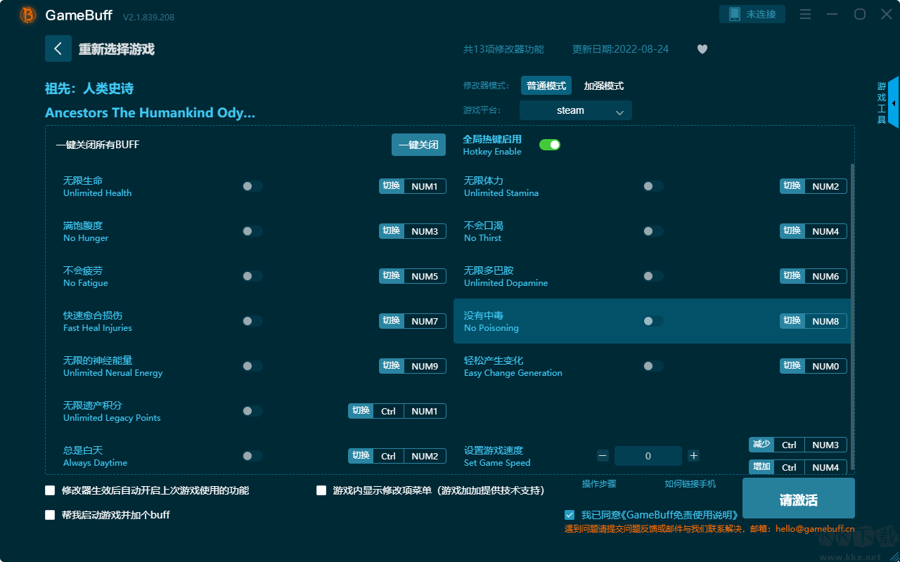Disable the Hotkey Enable switch
Viewport: 900px width, 562px height.
pyautogui.click(x=549, y=145)
